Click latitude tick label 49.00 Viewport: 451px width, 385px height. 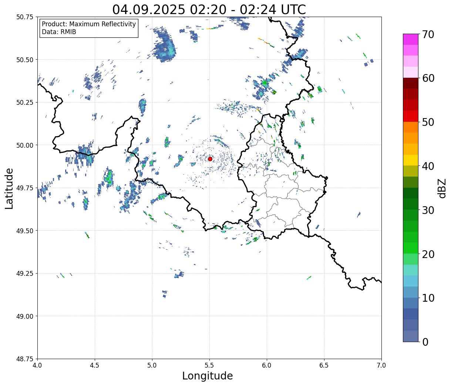pyautogui.click(x=25, y=316)
